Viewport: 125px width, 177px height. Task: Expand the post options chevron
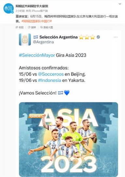(120, 4)
